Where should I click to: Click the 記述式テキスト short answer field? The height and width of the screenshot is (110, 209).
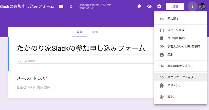coord(53,88)
